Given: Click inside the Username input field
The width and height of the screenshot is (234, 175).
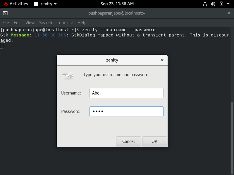Looking at the screenshot, I should pyautogui.click(x=126, y=93).
